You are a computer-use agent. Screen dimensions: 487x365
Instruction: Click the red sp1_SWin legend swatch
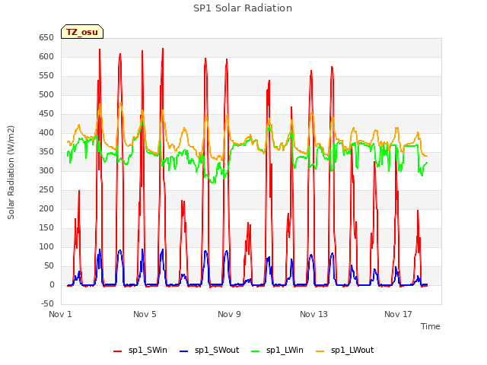pyautogui.click(x=118, y=351)
